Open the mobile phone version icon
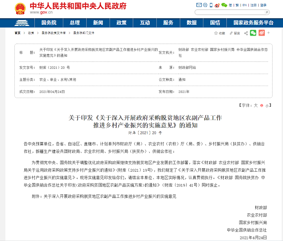Screen dimensions: 283x241 tap(211, 5)
